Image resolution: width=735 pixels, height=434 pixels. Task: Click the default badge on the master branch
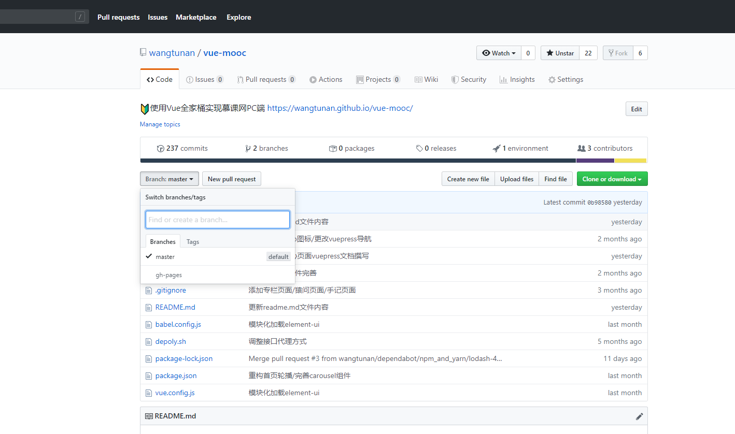pyautogui.click(x=278, y=257)
